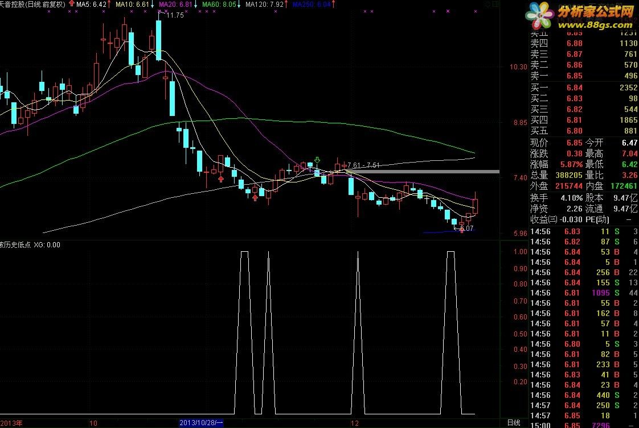Select the 14:57 6.85 18 tick row
This screenshot has height=428, width=639.
[x=584, y=416]
